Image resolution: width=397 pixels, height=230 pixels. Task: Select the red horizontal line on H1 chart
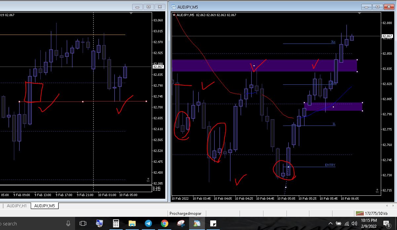tap(83, 101)
